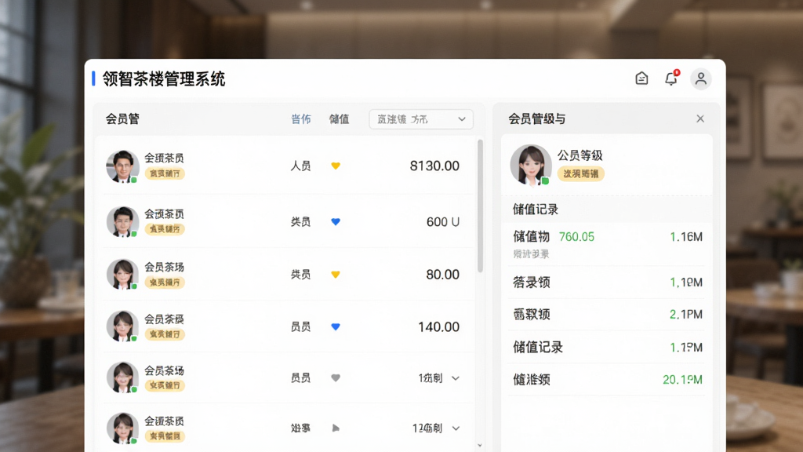
Task: Click the 600 U balance amount
Action: point(443,222)
